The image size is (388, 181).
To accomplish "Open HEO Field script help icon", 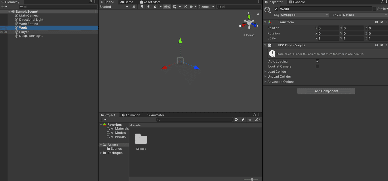I will 377,45.
